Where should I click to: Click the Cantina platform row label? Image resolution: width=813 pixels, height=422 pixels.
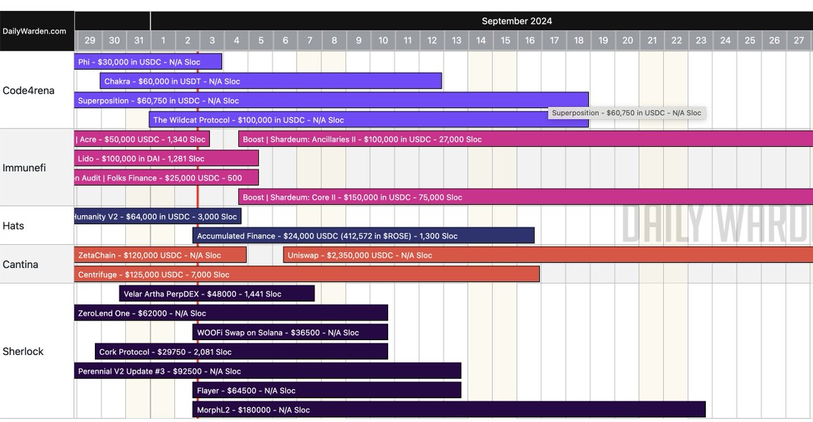point(20,264)
